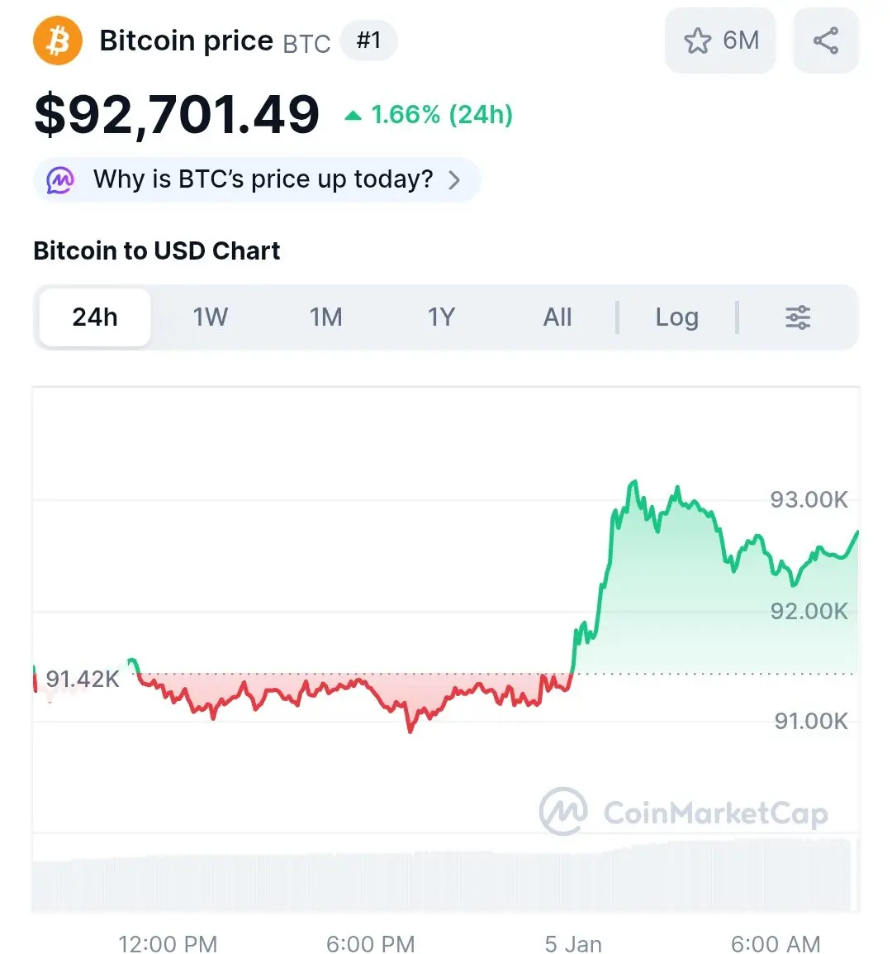Viewport: 892px width, 954px height.
Task: Click the 91.42K opening price label
Action: pos(83,680)
